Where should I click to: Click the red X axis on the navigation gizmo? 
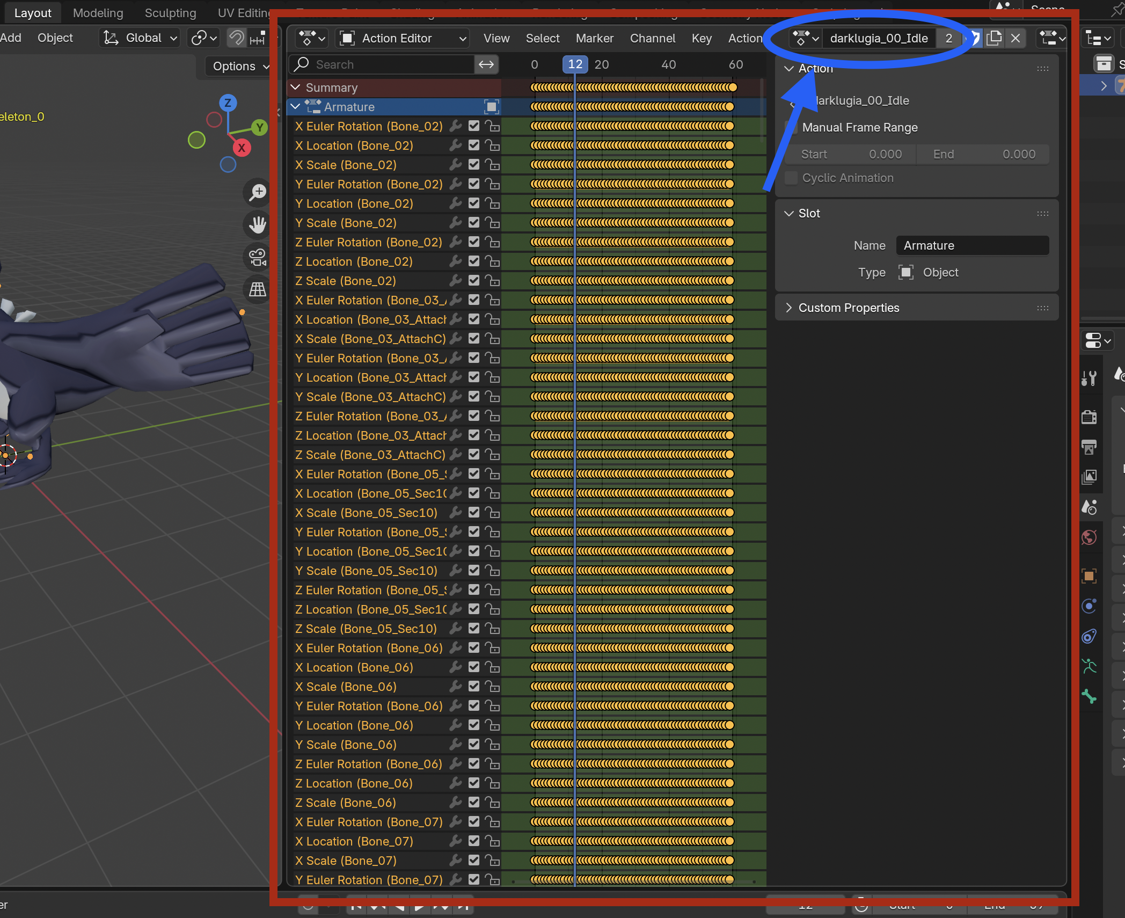click(x=242, y=148)
